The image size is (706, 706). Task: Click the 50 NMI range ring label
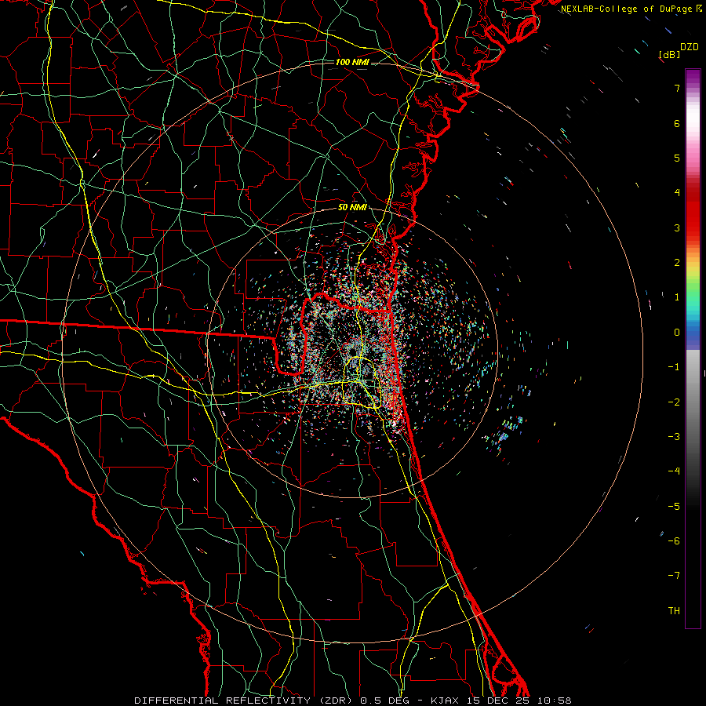point(352,208)
